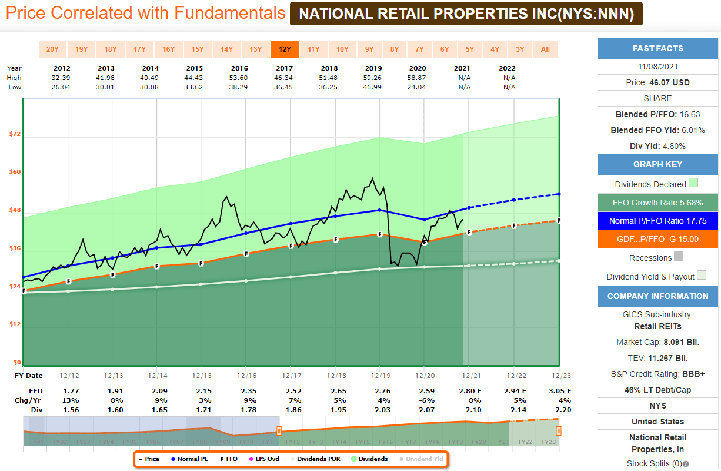Click the Price black line legend icon

tap(140, 459)
